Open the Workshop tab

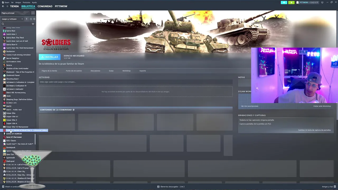(126, 71)
